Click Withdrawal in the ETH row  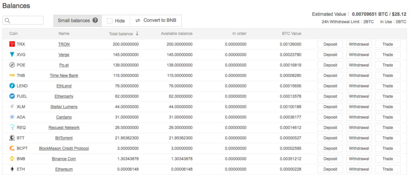359,169
